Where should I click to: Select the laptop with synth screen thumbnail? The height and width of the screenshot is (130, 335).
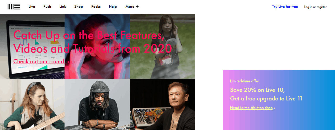pyautogui.click(x=32, y=46)
